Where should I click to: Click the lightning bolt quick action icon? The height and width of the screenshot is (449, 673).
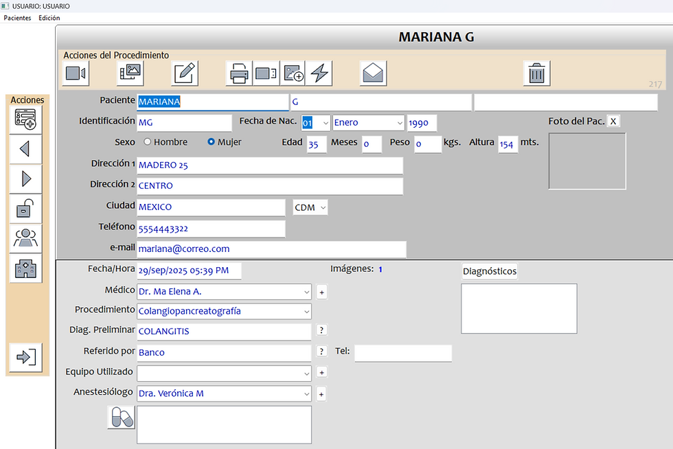[x=319, y=73]
